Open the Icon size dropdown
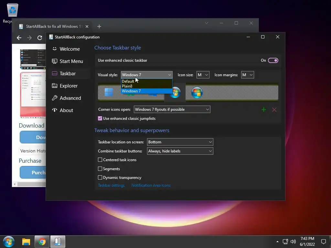The width and height of the screenshot is (331, 248). [203, 75]
